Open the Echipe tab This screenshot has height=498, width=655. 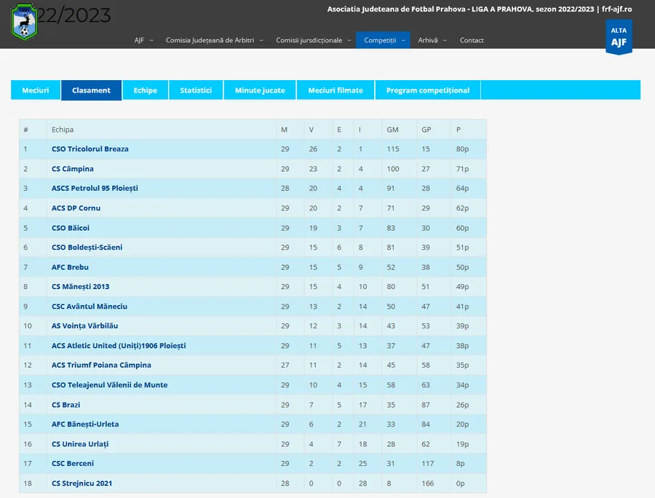coord(145,90)
